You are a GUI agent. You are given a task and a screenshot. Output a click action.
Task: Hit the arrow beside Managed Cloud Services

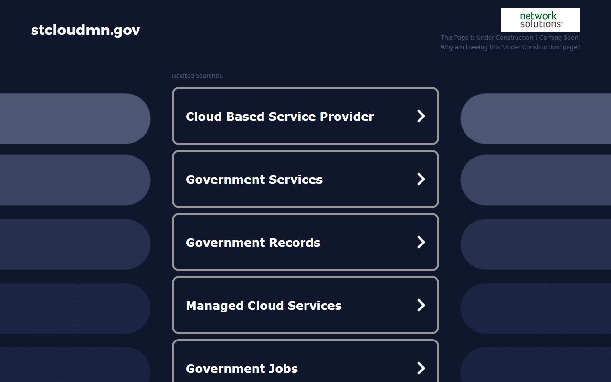tap(421, 305)
